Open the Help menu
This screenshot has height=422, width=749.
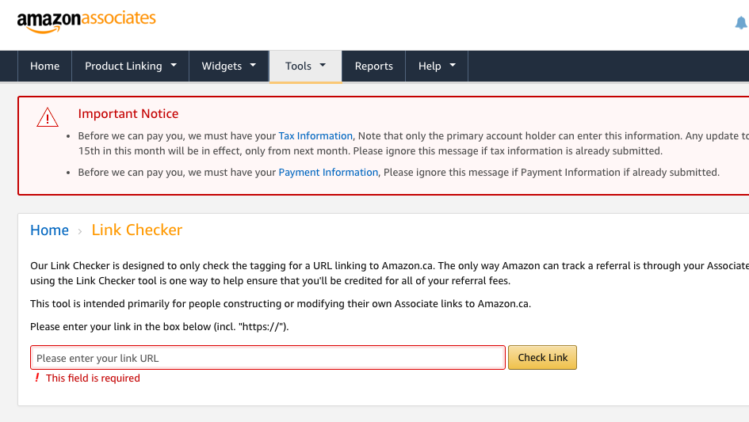click(x=437, y=66)
